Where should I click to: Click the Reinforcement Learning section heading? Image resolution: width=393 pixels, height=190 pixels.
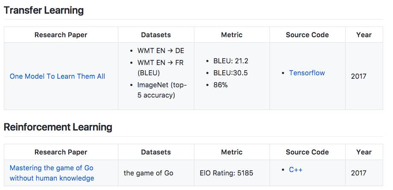click(x=58, y=127)
